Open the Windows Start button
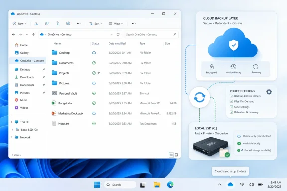287x191 pixels. click(97, 185)
